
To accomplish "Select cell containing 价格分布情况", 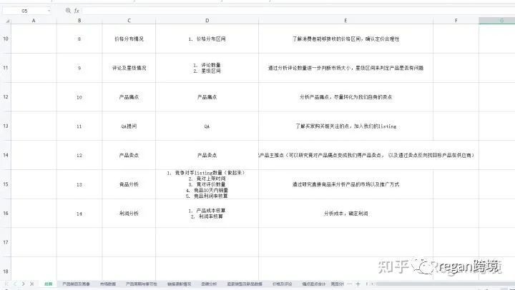I will 129,39.
